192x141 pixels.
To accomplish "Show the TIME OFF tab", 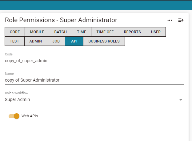I will point(105,32).
